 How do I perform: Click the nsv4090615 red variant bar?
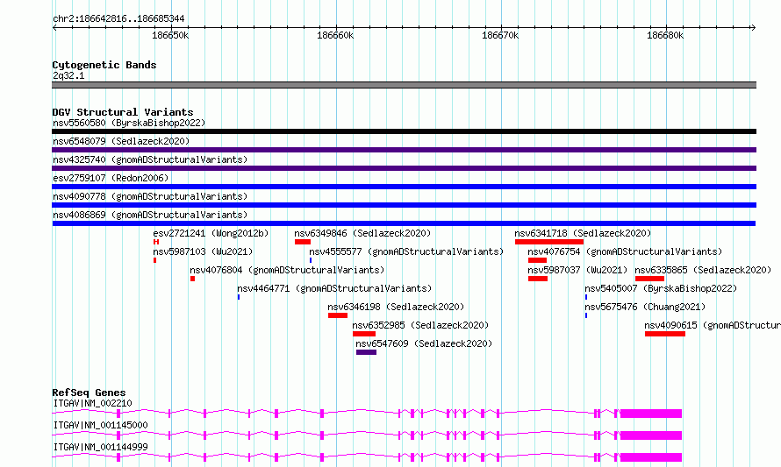click(665, 334)
